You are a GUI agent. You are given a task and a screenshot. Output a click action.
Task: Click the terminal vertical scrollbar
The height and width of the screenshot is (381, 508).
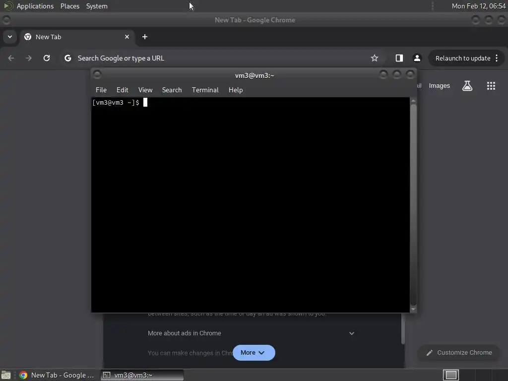point(413,205)
